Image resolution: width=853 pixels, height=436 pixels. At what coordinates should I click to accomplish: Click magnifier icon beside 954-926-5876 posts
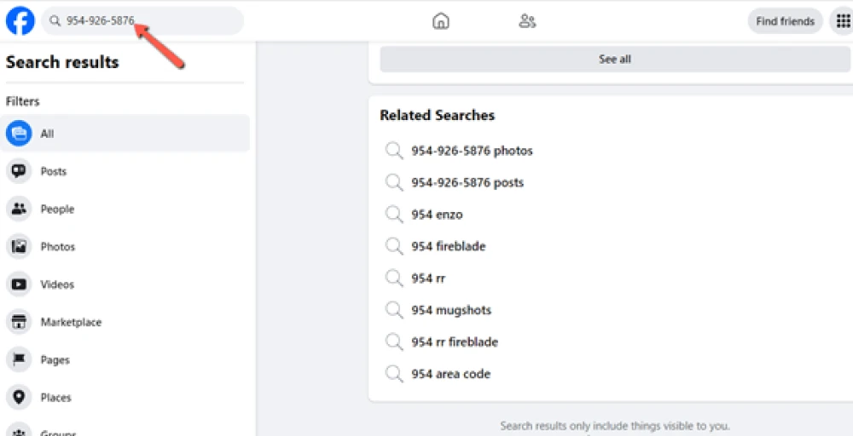tap(394, 182)
